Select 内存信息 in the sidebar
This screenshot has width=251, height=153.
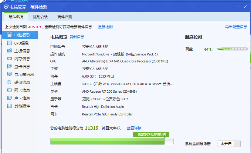tap(20, 59)
